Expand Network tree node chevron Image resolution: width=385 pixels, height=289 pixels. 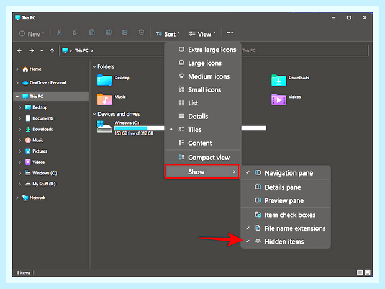(x=17, y=198)
